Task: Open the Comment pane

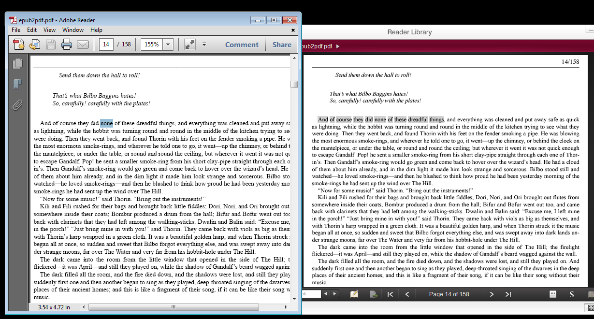Action: pos(242,44)
